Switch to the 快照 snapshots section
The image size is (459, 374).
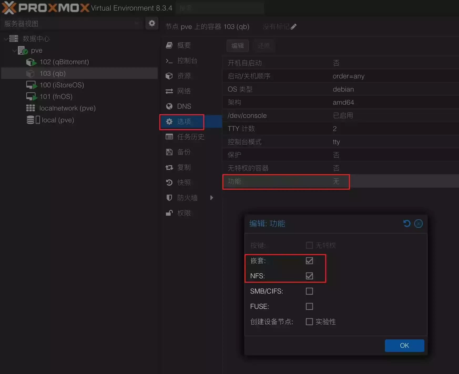pyautogui.click(x=184, y=183)
